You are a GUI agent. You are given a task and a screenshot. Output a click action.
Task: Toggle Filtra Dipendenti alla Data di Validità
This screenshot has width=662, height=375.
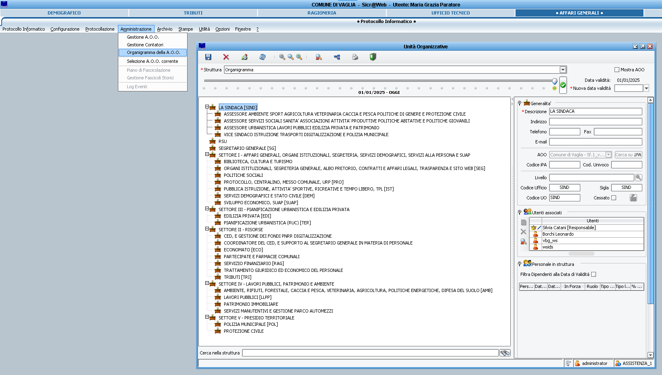(594, 274)
